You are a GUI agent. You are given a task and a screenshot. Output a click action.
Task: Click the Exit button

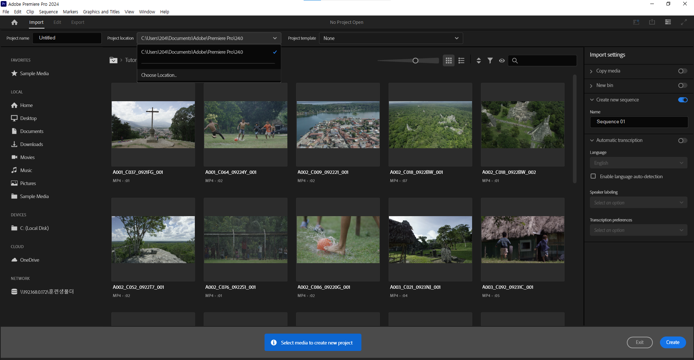click(640, 342)
